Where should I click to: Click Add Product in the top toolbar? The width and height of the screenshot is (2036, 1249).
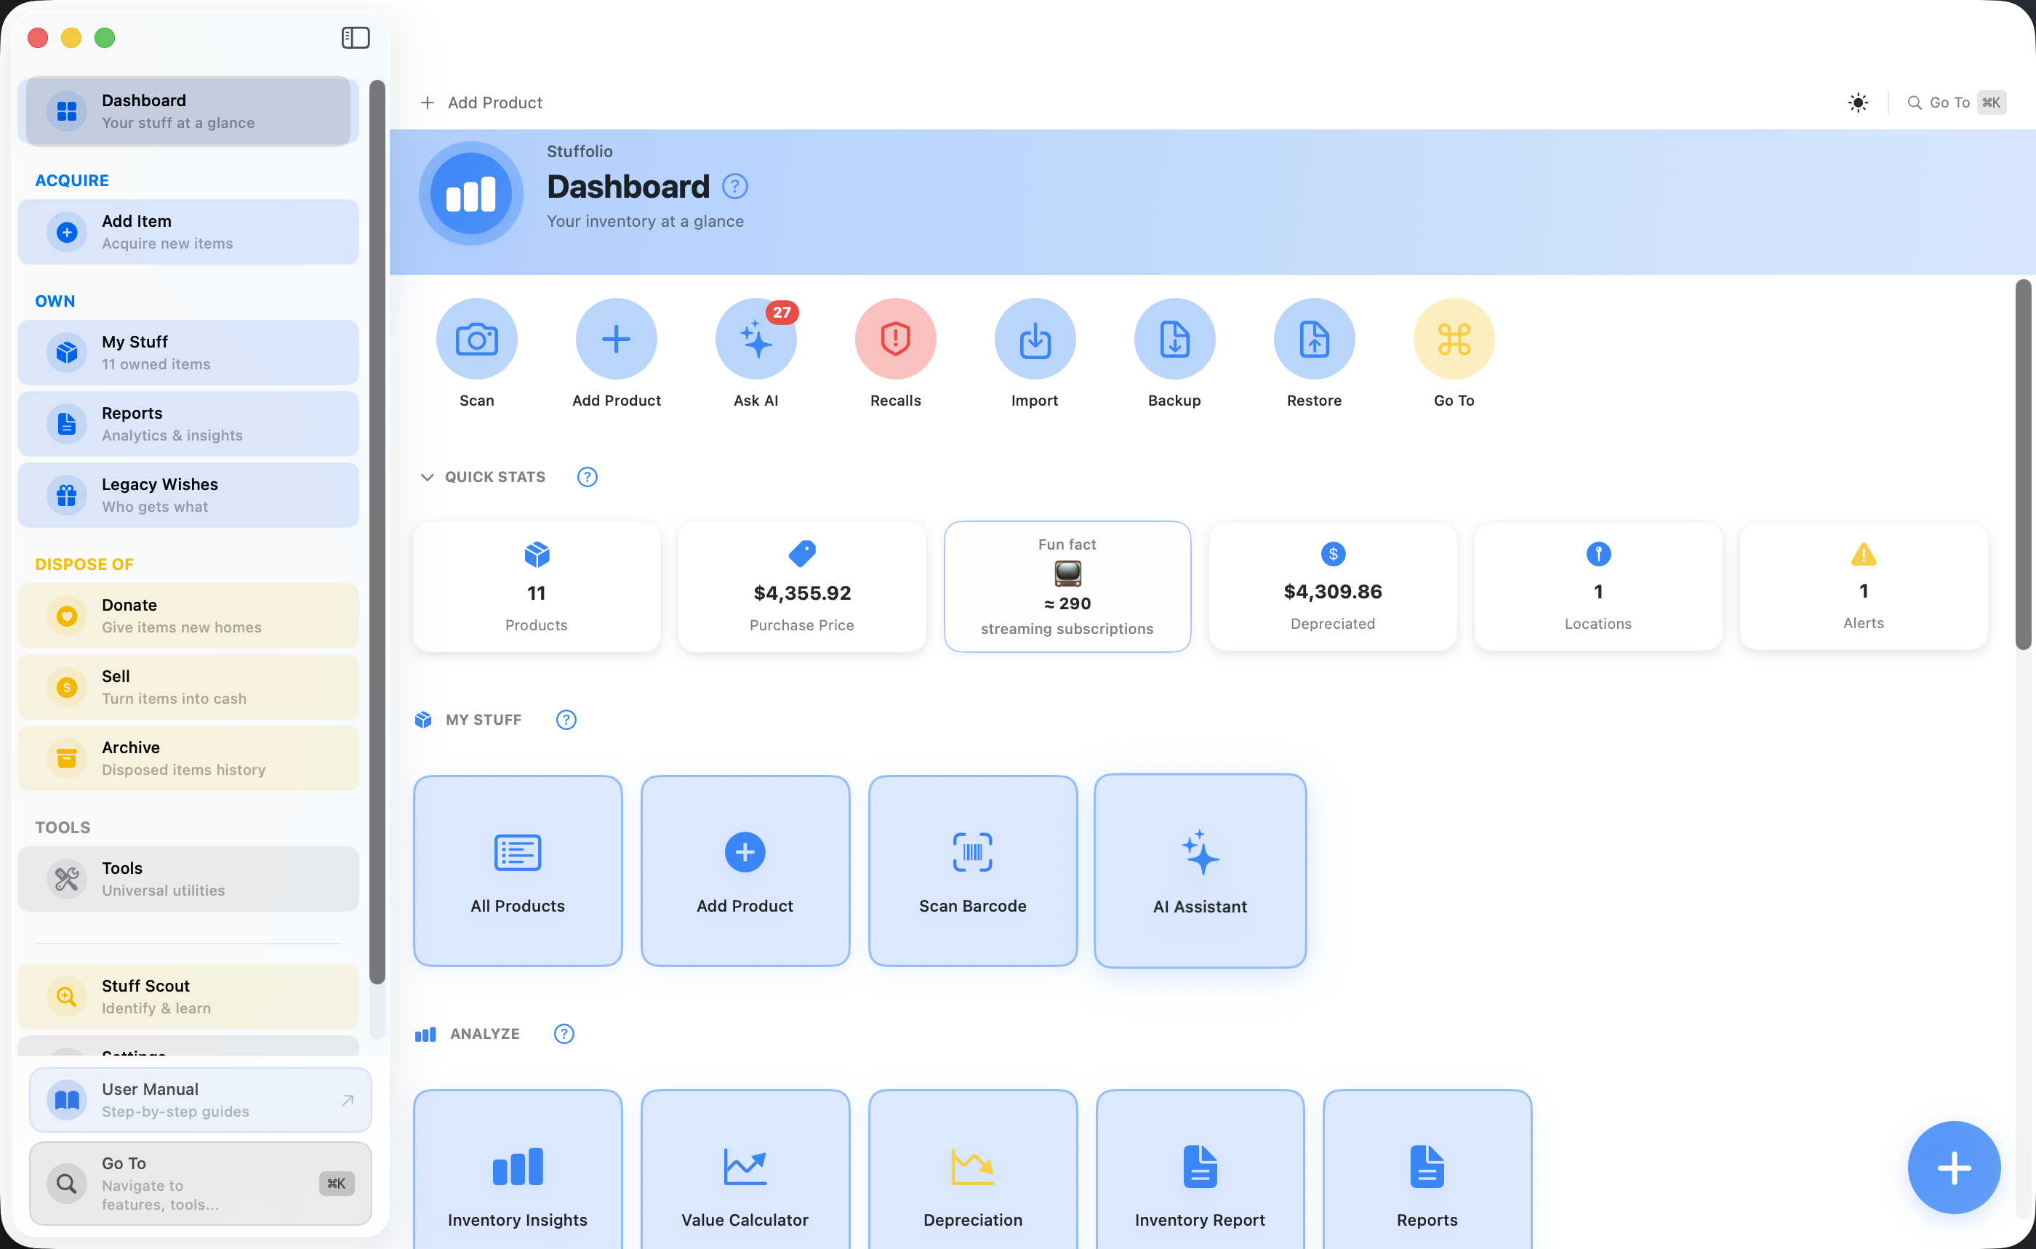481,103
